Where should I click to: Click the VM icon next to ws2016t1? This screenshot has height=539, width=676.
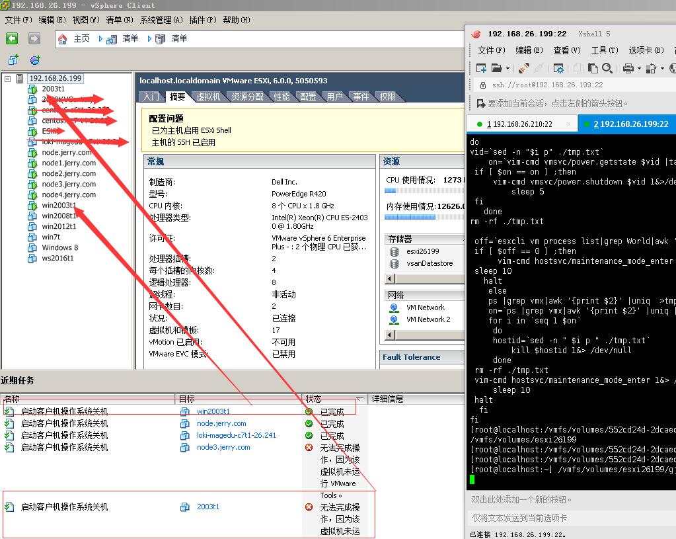(32, 258)
